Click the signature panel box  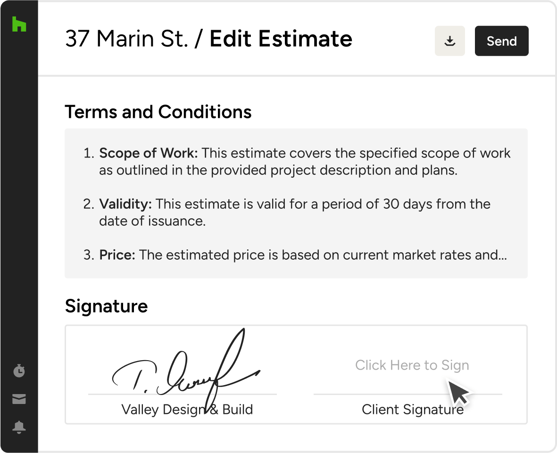coord(296,375)
